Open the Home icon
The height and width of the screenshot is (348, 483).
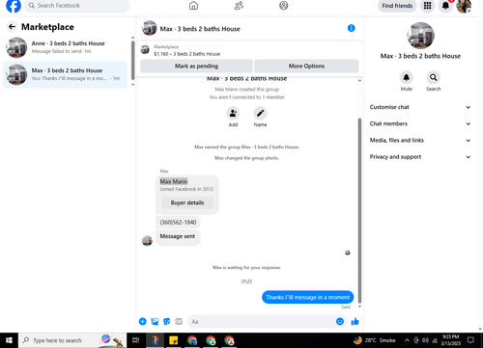pos(193,6)
